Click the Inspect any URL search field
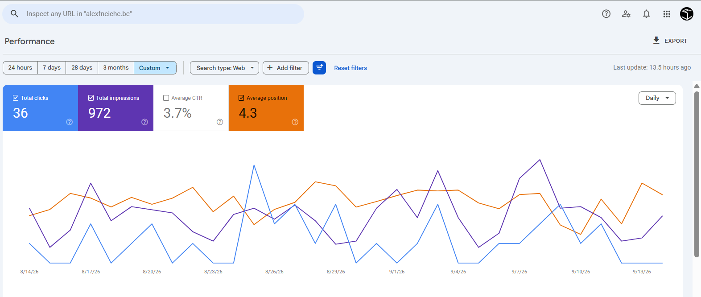Image resolution: width=701 pixels, height=297 pixels. (x=153, y=14)
